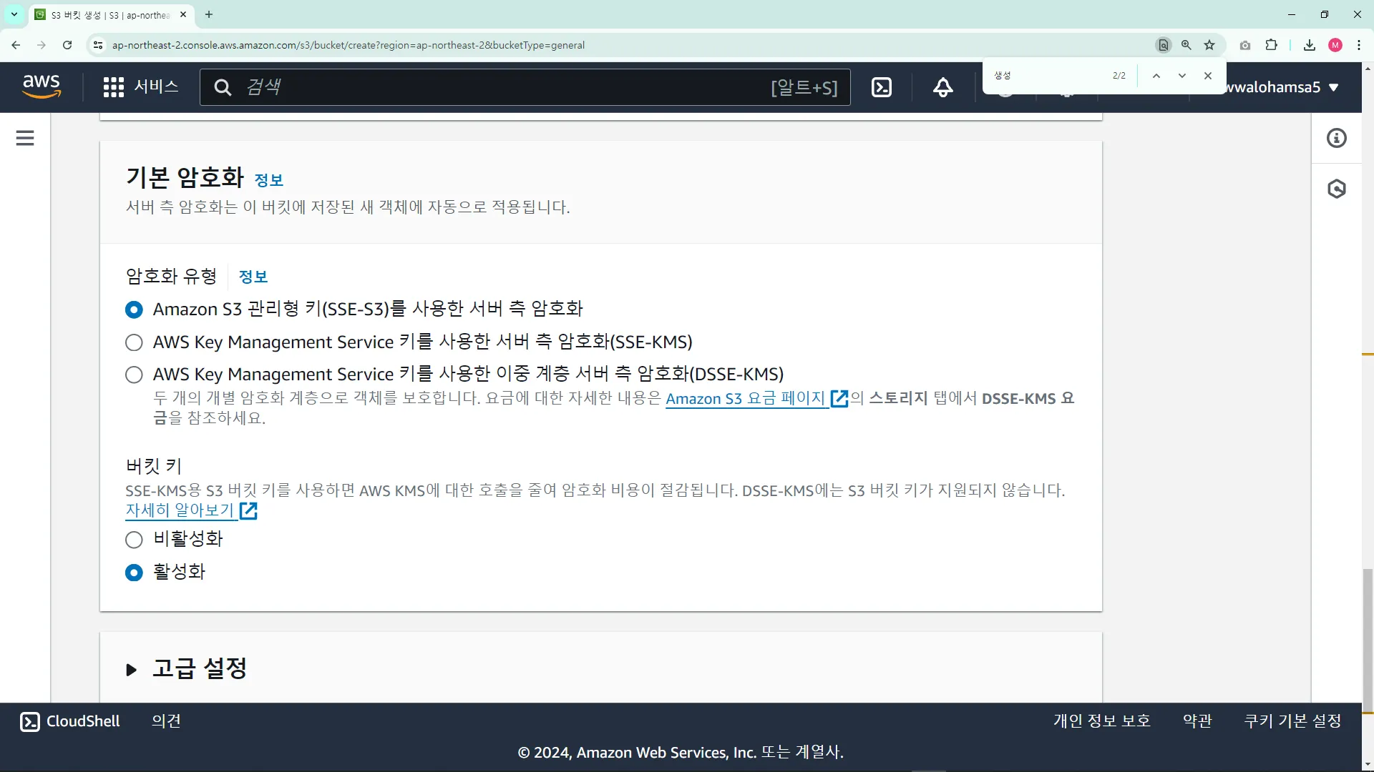Click the 자세히 알아보기 link
This screenshot has width=1374, height=772.
(180, 510)
